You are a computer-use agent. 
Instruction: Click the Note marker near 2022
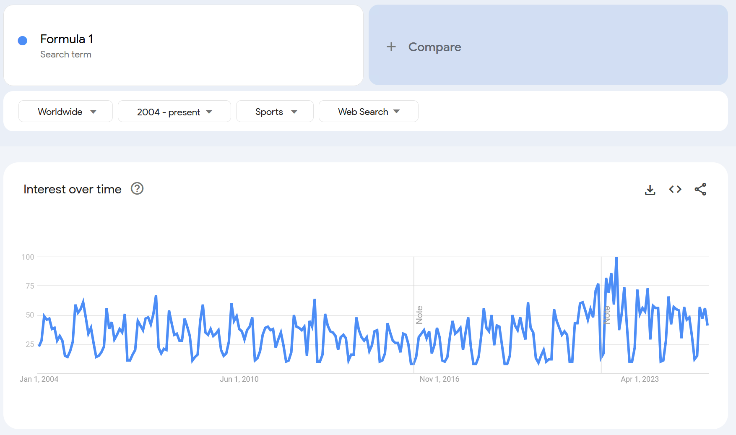[607, 315]
